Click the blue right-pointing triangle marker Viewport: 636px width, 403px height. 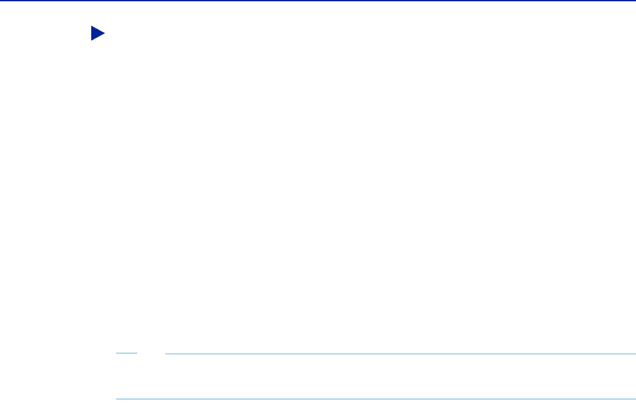pos(98,33)
